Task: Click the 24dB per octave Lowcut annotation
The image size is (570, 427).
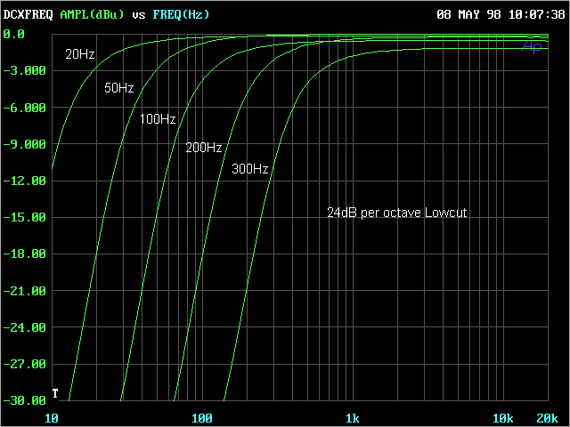Action: tap(397, 213)
